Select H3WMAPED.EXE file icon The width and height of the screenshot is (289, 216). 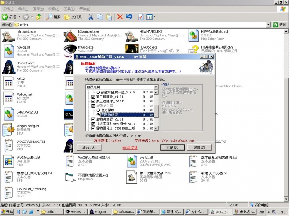coord(132,36)
